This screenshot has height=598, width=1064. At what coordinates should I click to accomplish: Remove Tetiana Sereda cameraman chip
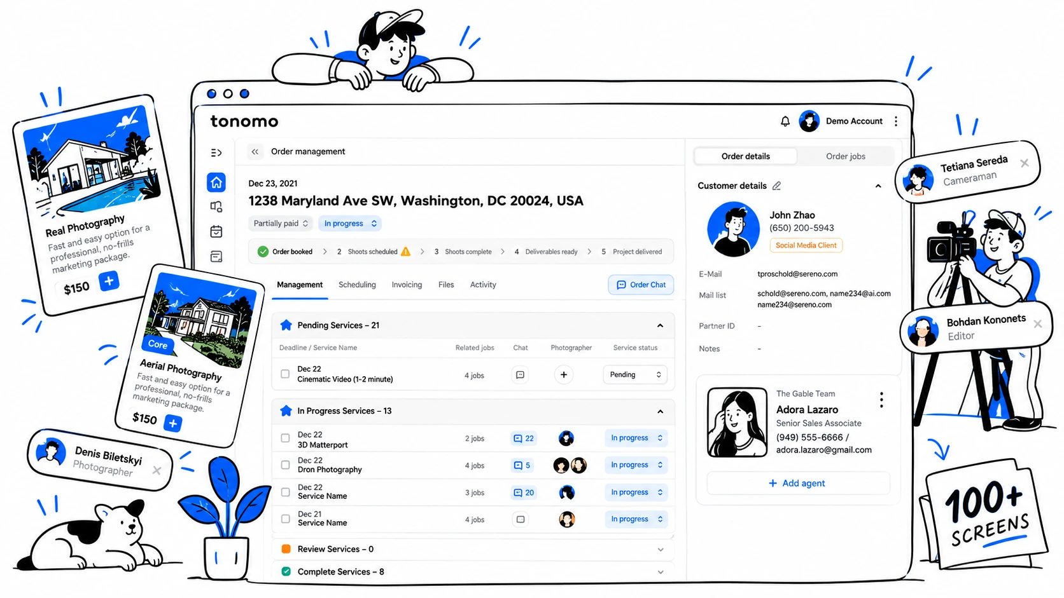(1025, 163)
